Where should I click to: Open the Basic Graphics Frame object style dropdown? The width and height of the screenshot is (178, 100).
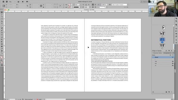coord(128,5)
